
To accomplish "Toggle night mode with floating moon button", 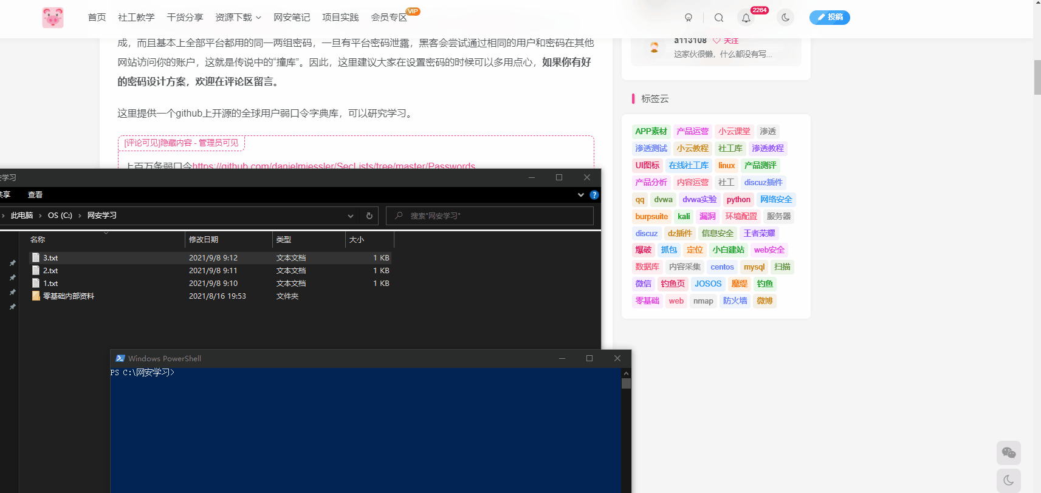I will [1009, 480].
